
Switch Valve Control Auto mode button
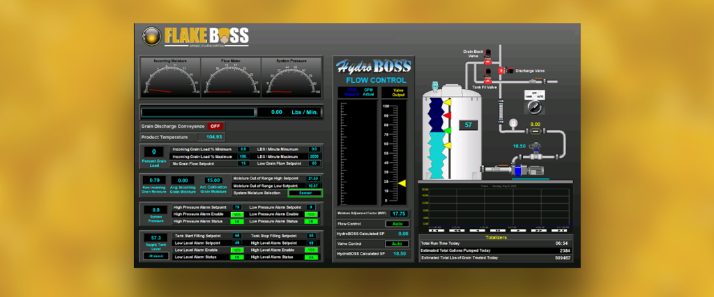pyautogui.click(x=397, y=244)
